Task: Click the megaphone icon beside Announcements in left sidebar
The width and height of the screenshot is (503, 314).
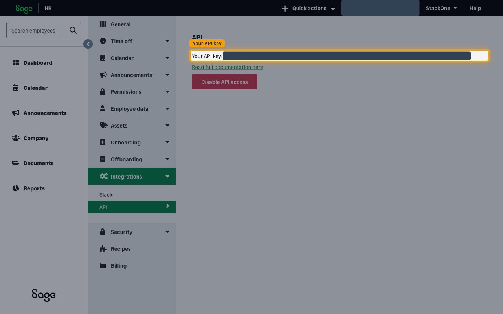Action: [16, 113]
